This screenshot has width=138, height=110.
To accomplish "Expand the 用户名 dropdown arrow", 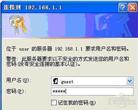I will pos(130,81).
